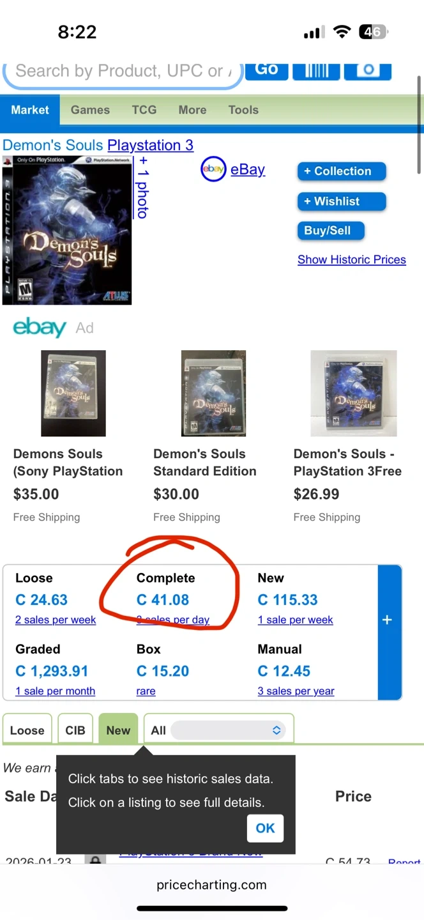Image resolution: width=424 pixels, height=920 pixels.
Task: Switch to the Loose sales tab
Action: click(x=27, y=730)
